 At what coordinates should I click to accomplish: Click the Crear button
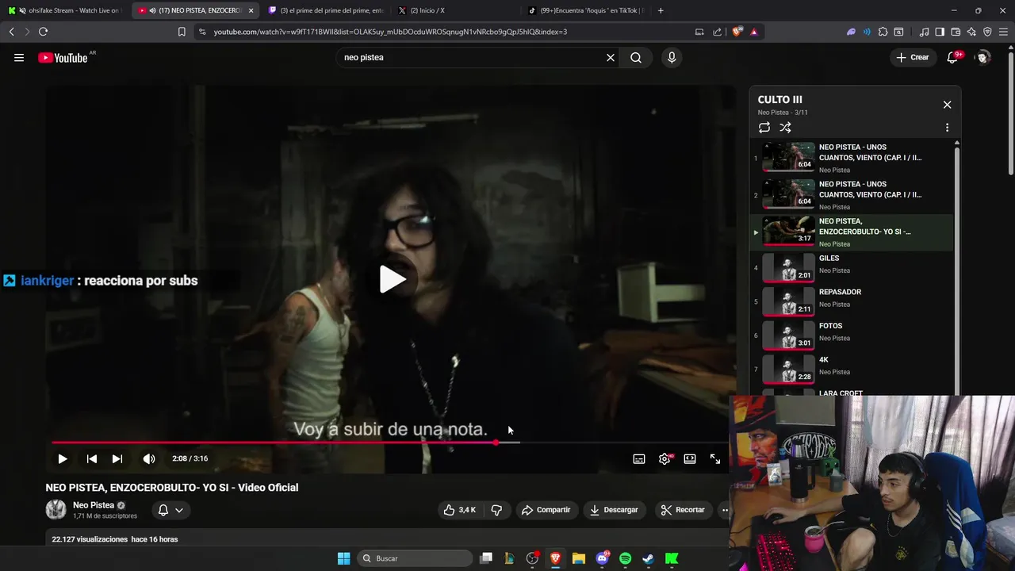[x=913, y=57]
